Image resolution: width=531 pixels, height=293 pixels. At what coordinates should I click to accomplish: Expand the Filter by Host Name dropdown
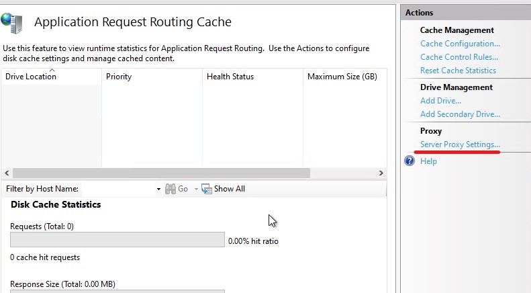click(158, 189)
